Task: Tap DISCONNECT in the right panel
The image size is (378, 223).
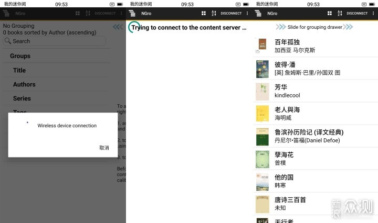Action: coord(357,14)
